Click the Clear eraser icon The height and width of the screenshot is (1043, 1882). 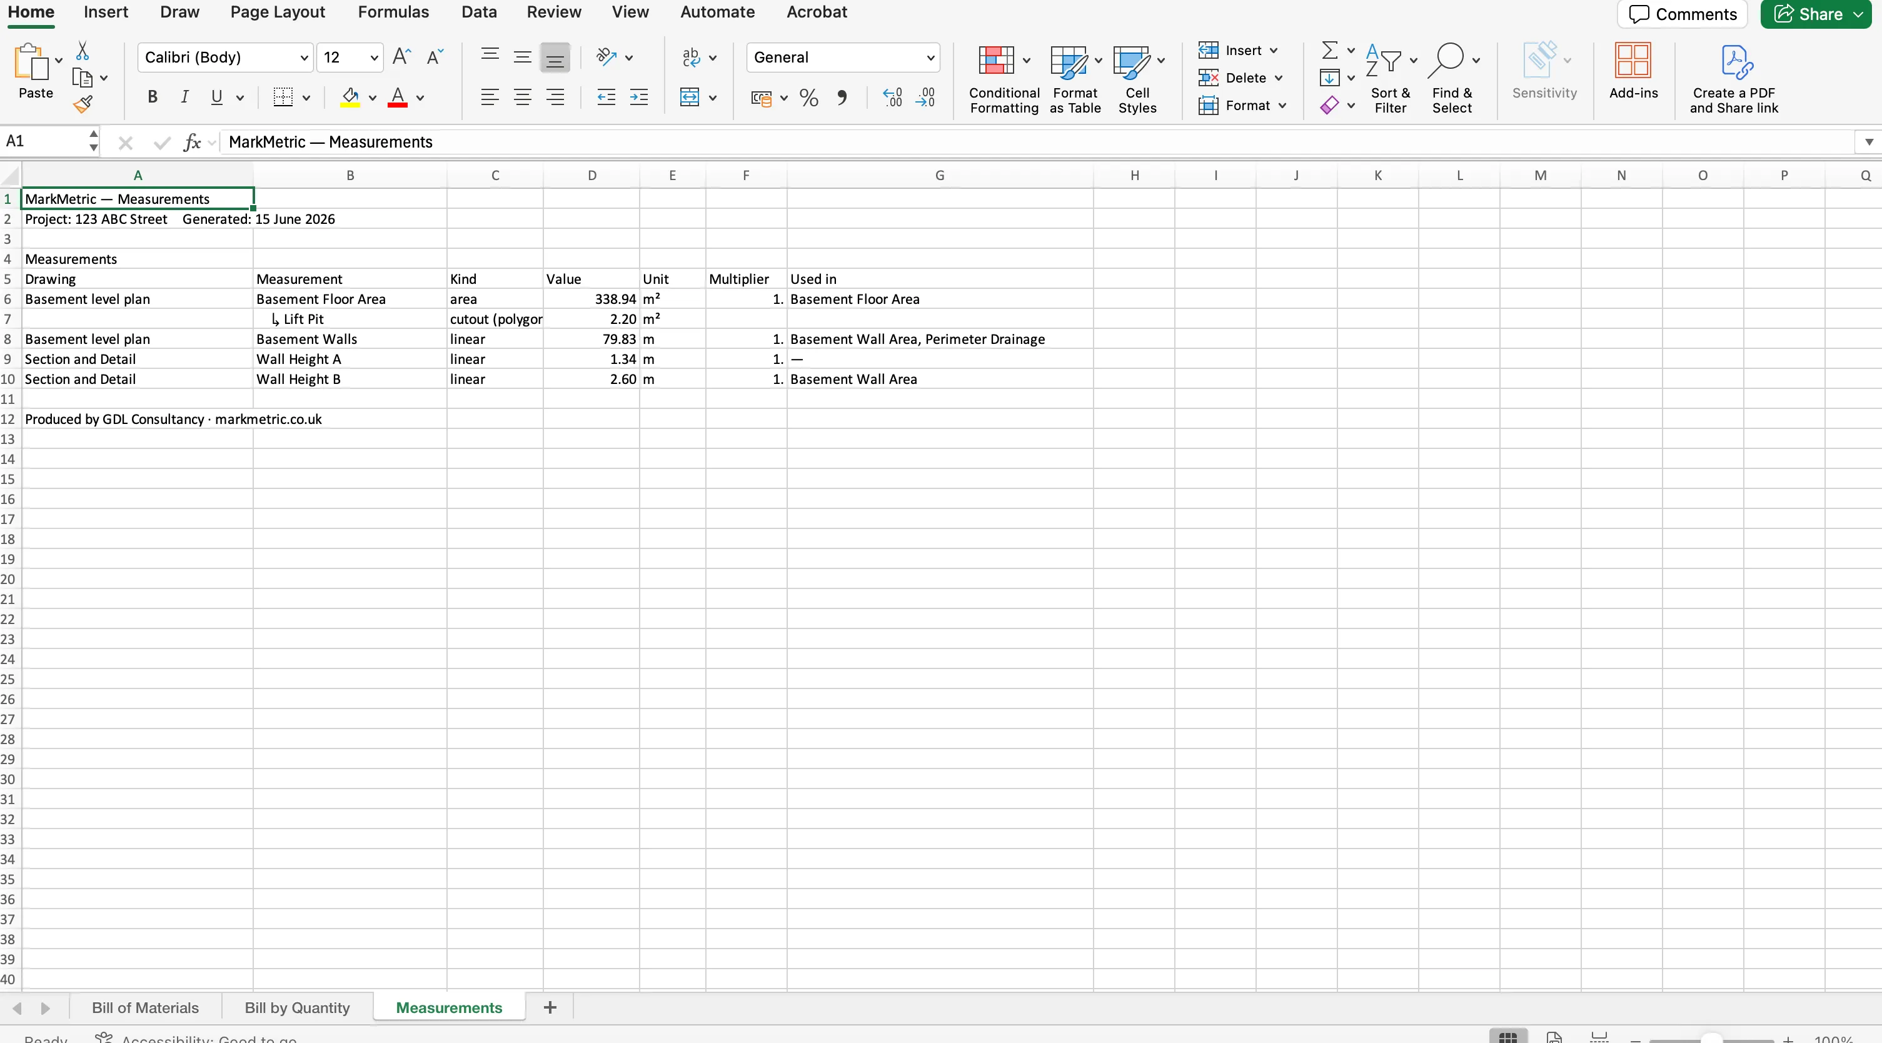[1330, 105]
